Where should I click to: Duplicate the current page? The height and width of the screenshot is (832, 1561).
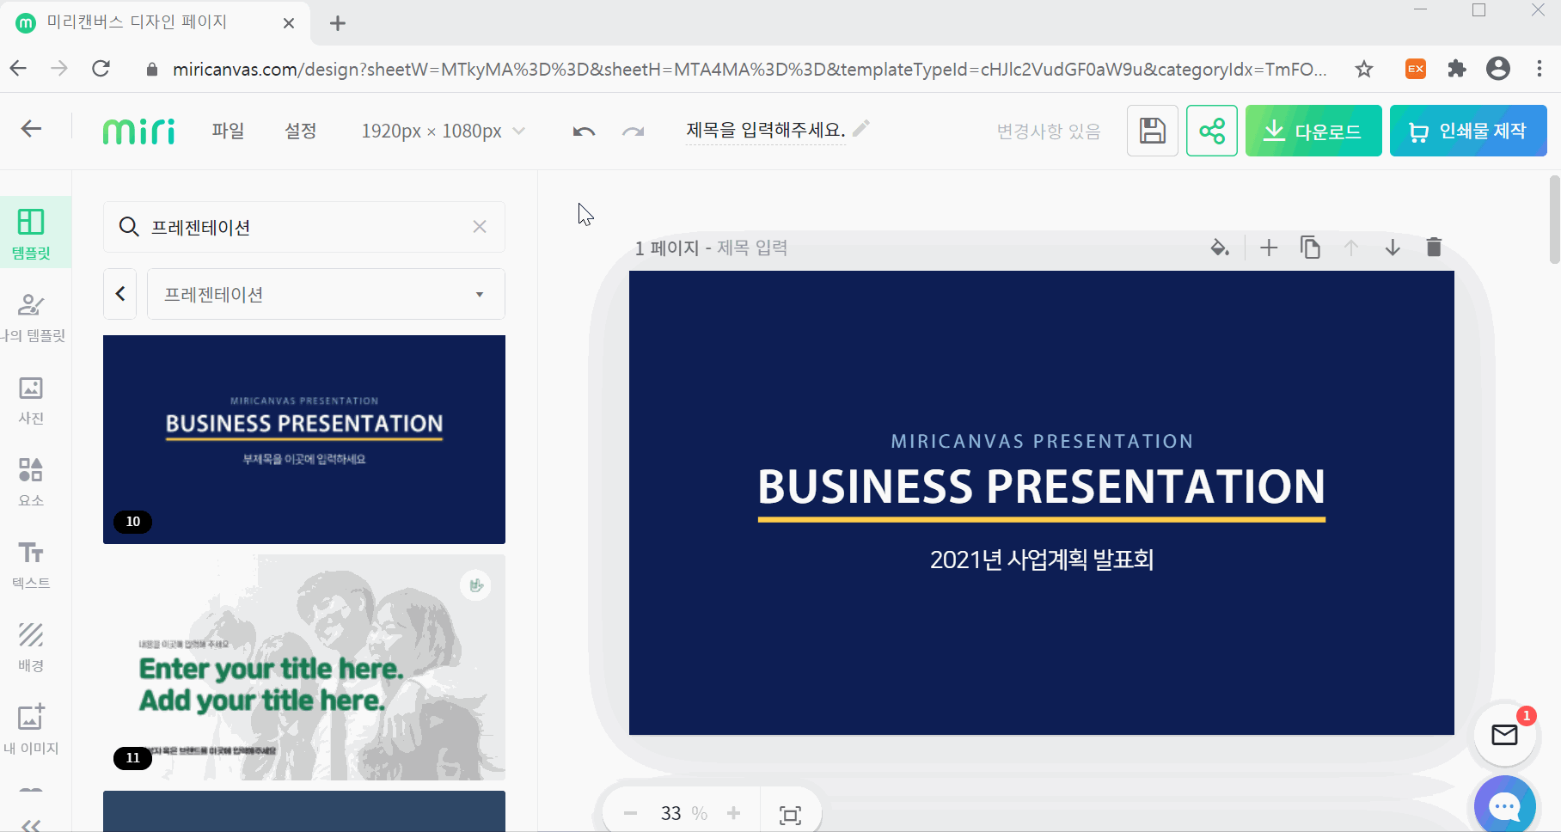(x=1310, y=248)
